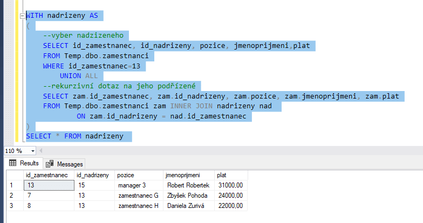This screenshot has height=223, width=423.
Task: Place cursor on UNION ALL line
Action: (79, 76)
